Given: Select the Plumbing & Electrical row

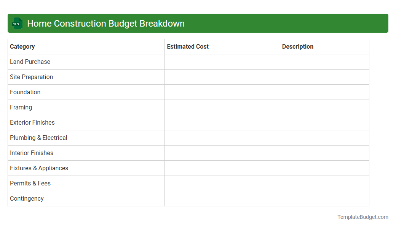Looking at the screenshot, I should coord(38,138).
